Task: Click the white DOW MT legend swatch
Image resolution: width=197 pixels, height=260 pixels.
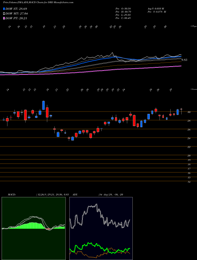Action: coord(4,14)
